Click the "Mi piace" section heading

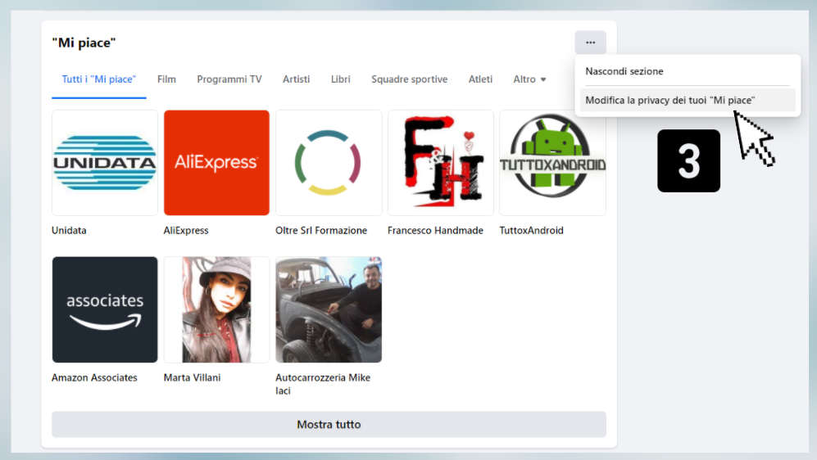(x=84, y=43)
